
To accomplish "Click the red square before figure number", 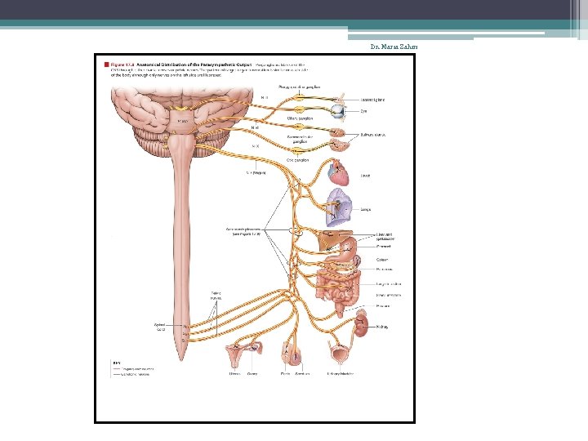I will pyautogui.click(x=106, y=65).
